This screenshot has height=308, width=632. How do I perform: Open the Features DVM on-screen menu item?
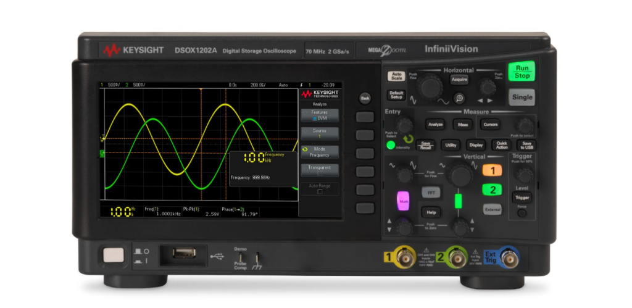[x=320, y=115]
